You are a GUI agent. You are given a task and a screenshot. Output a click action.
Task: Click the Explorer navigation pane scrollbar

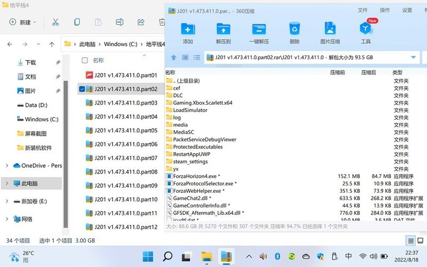pos(66,154)
